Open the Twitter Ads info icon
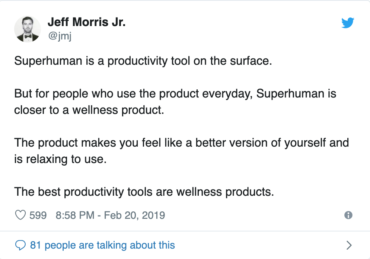 [x=348, y=215]
